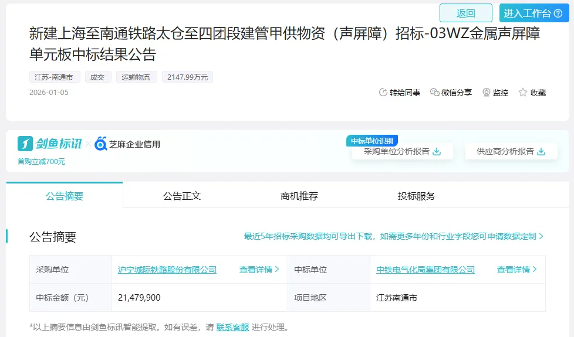Click download icon on 采购单位分析报告
The width and height of the screenshot is (574, 337).
(437, 151)
